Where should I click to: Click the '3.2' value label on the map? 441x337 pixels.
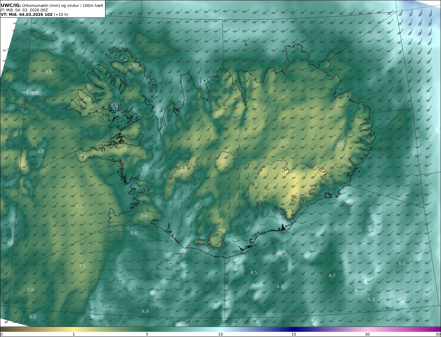pos(136,65)
